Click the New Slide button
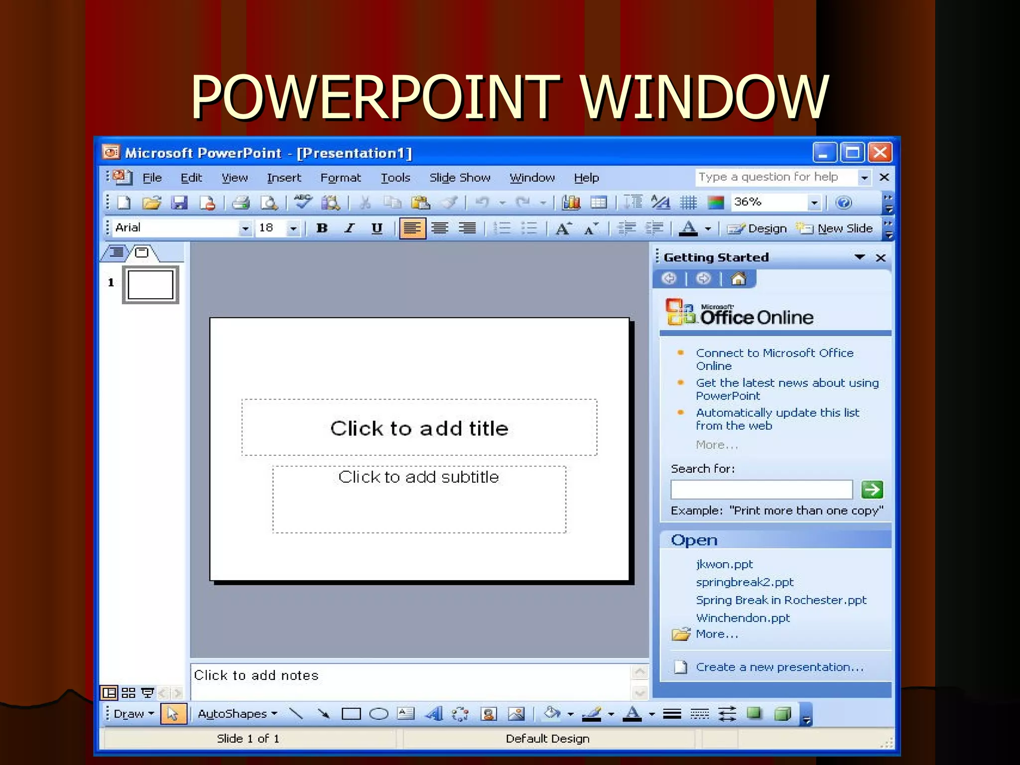Viewport: 1020px width, 765px height. coord(834,229)
